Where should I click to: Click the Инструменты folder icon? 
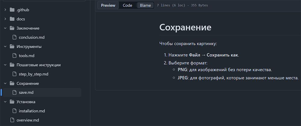[12, 47]
